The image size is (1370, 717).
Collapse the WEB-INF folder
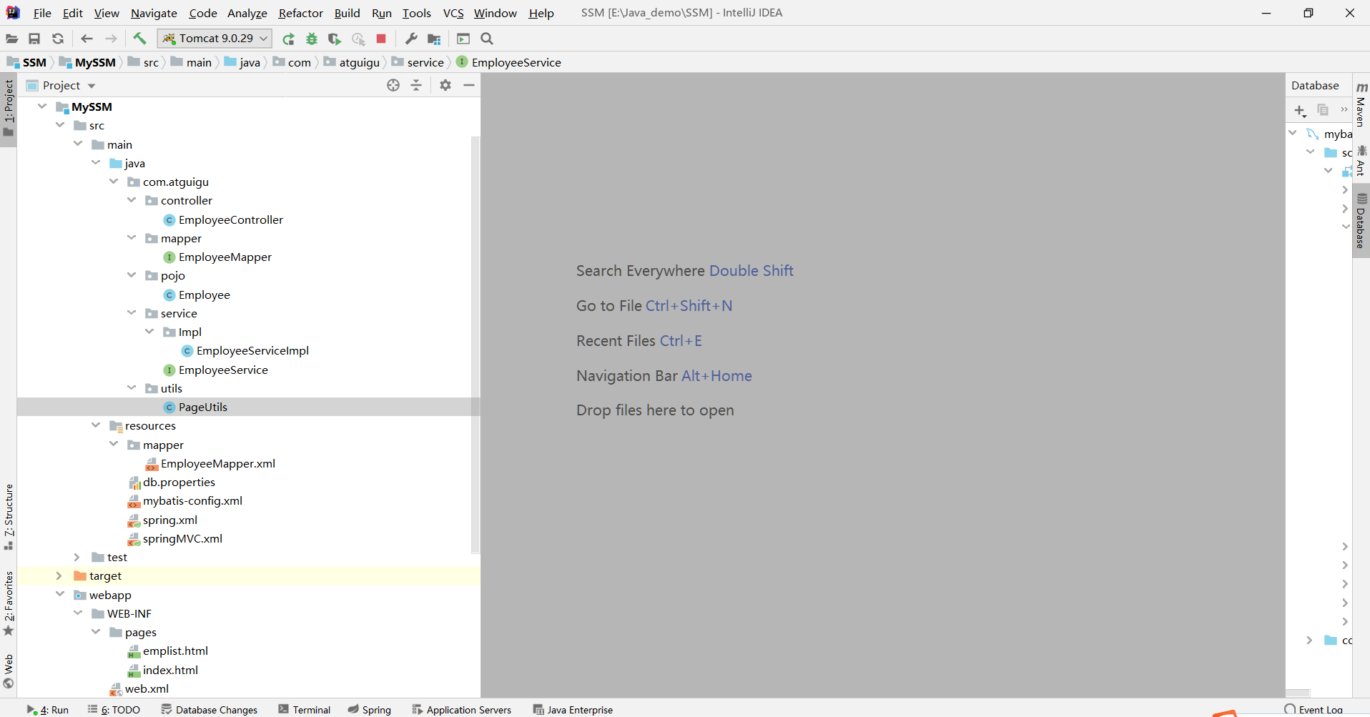[x=78, y=613]
